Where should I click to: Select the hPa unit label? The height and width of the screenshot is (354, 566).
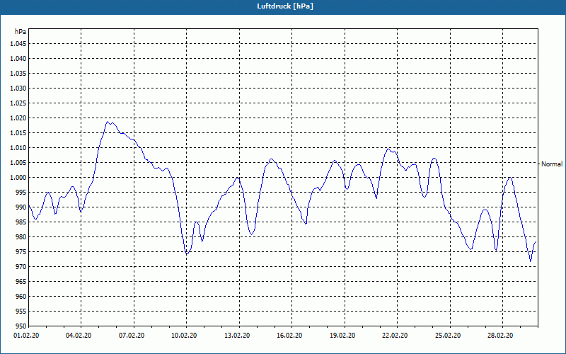tap(21, 31)
